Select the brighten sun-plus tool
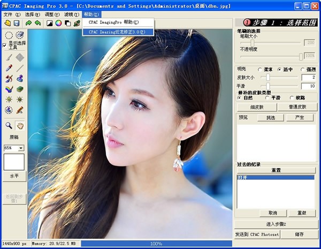The image size is (321, 249). click(x=9, y=100)
